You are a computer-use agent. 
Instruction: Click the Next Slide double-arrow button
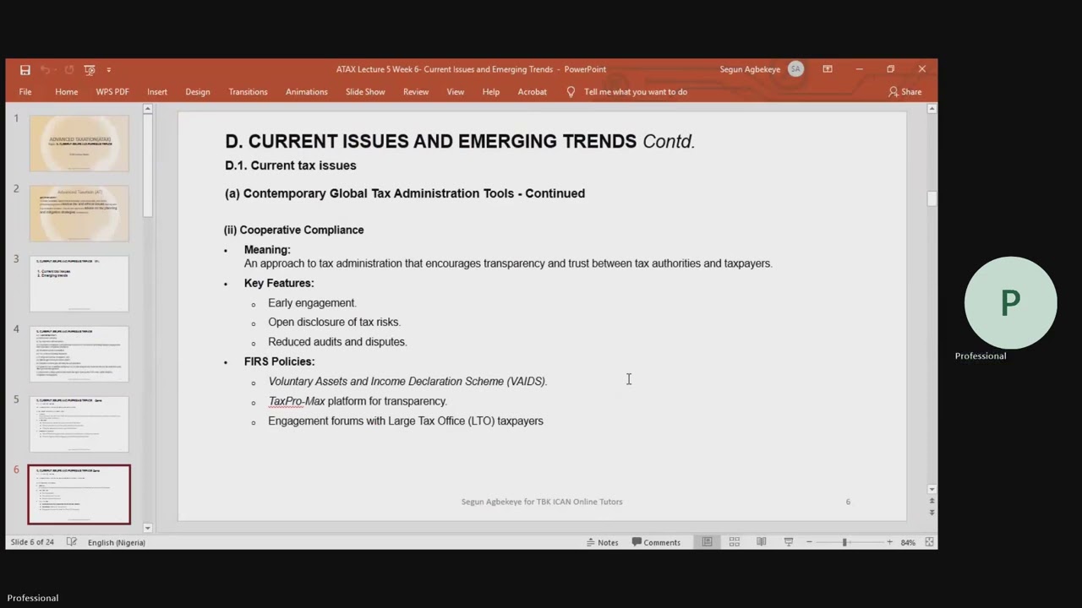pyautogui.click(x=932, y=512)
